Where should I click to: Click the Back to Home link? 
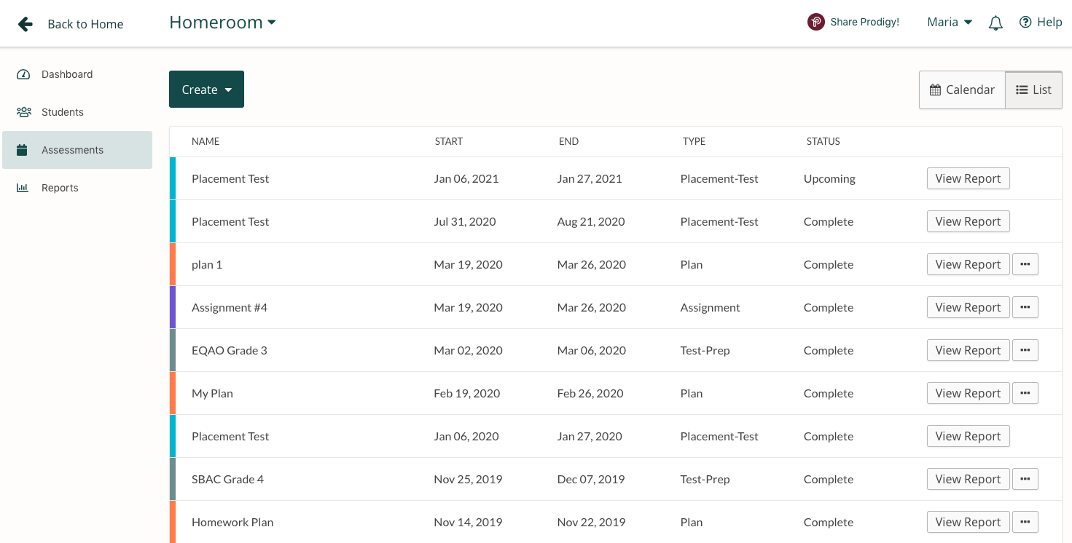click(x=85, y=23)
